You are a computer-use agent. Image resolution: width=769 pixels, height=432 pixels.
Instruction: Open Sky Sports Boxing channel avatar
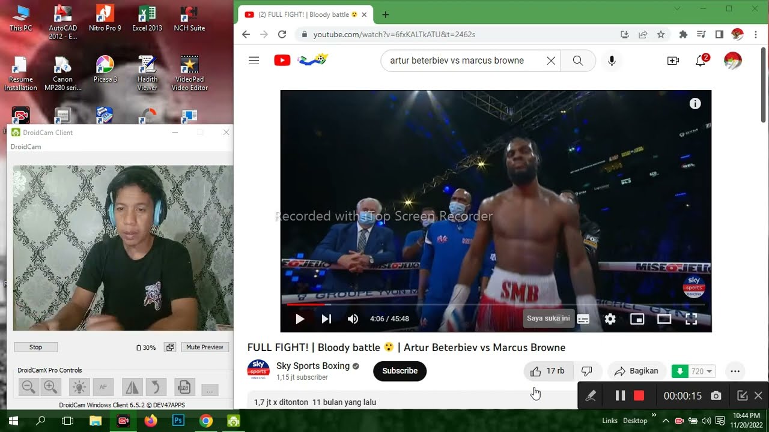point(258,370)
